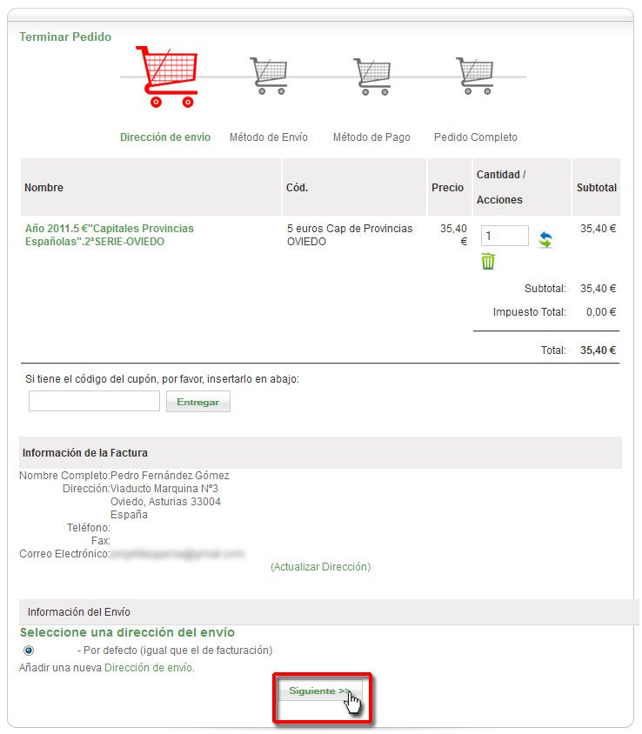Remove item with green trash icon
The width and height of the screenshot is (642, 734).
click(489, 261)
